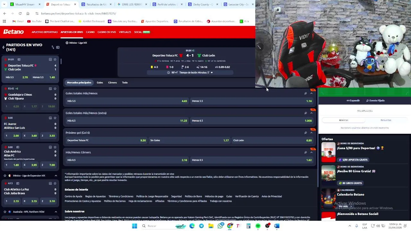Open Política de Juego Responsable link
This screenshot has width=411, height=231.
click(152, 196)
